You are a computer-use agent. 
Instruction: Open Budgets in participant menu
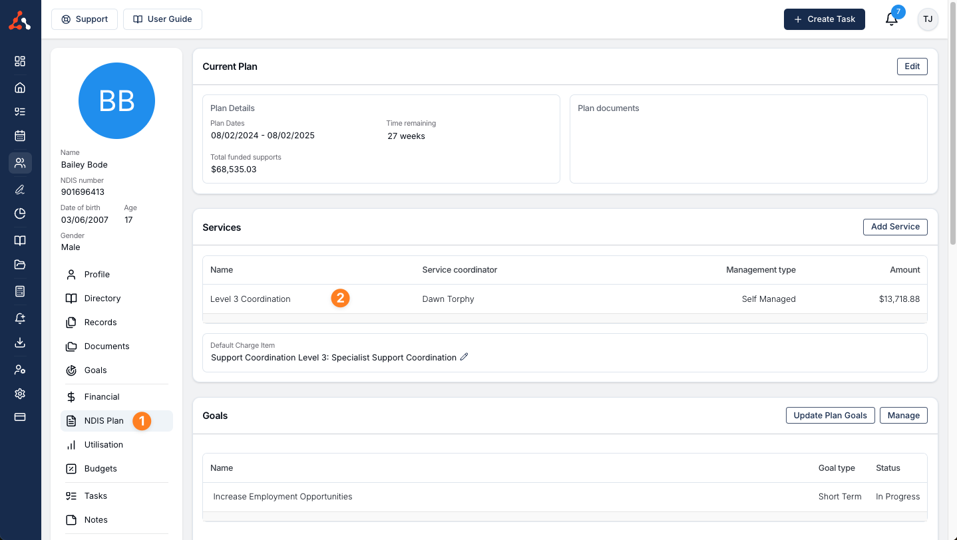pos(100,469)
